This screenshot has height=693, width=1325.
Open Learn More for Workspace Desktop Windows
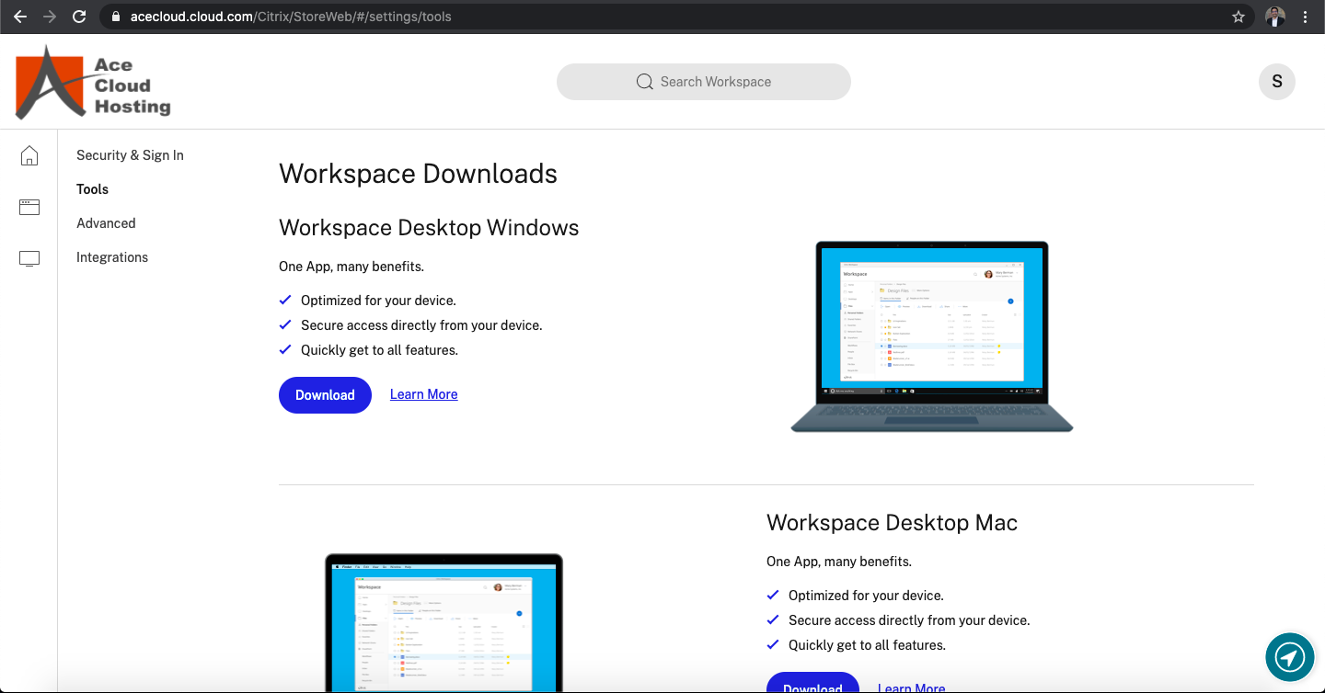point(423,394)
